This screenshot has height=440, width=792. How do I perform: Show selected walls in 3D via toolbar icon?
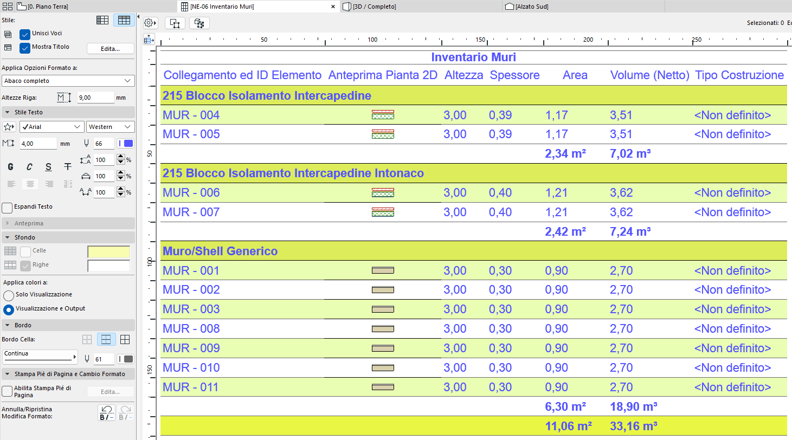pos(199,23)
